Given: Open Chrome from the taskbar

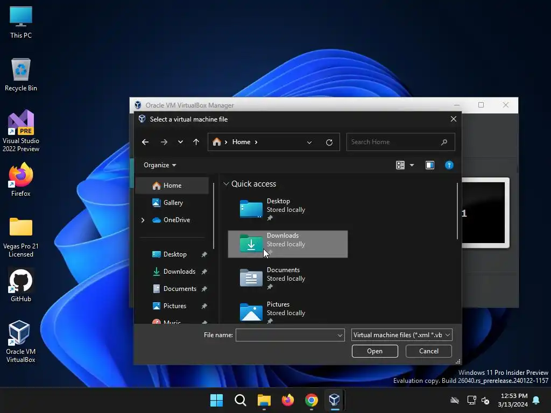Looking at the screenshot, I should (312, 400).
